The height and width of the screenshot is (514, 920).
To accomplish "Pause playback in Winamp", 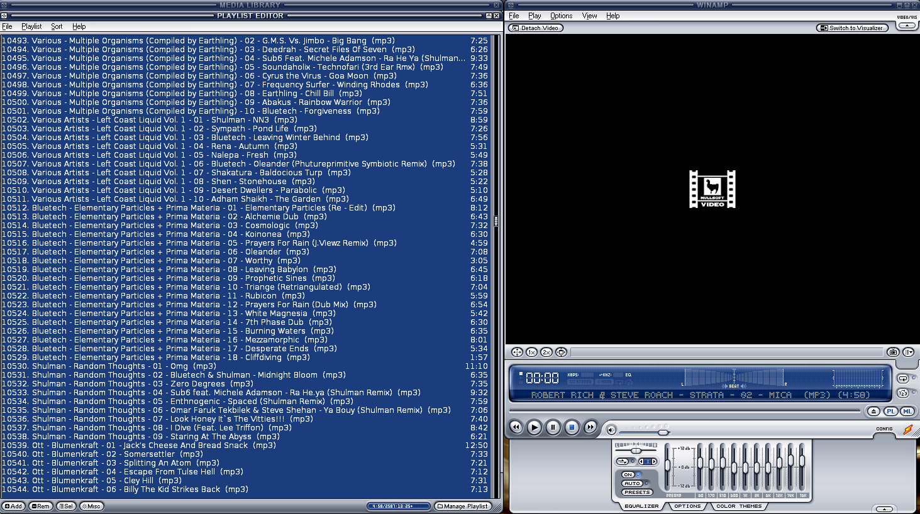I will 553,427.
